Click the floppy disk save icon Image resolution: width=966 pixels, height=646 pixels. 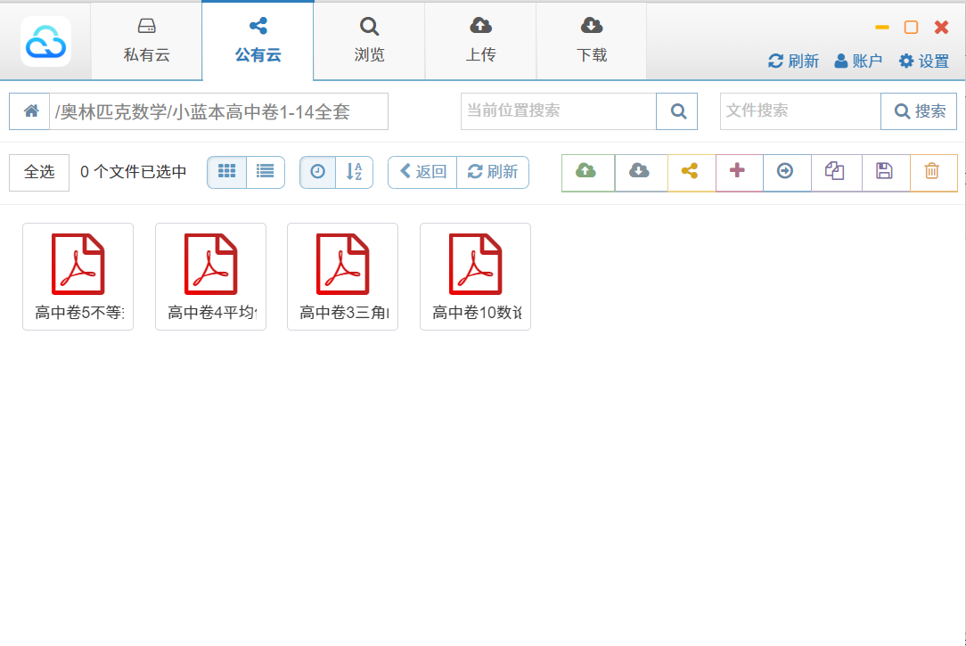[885, 172]
